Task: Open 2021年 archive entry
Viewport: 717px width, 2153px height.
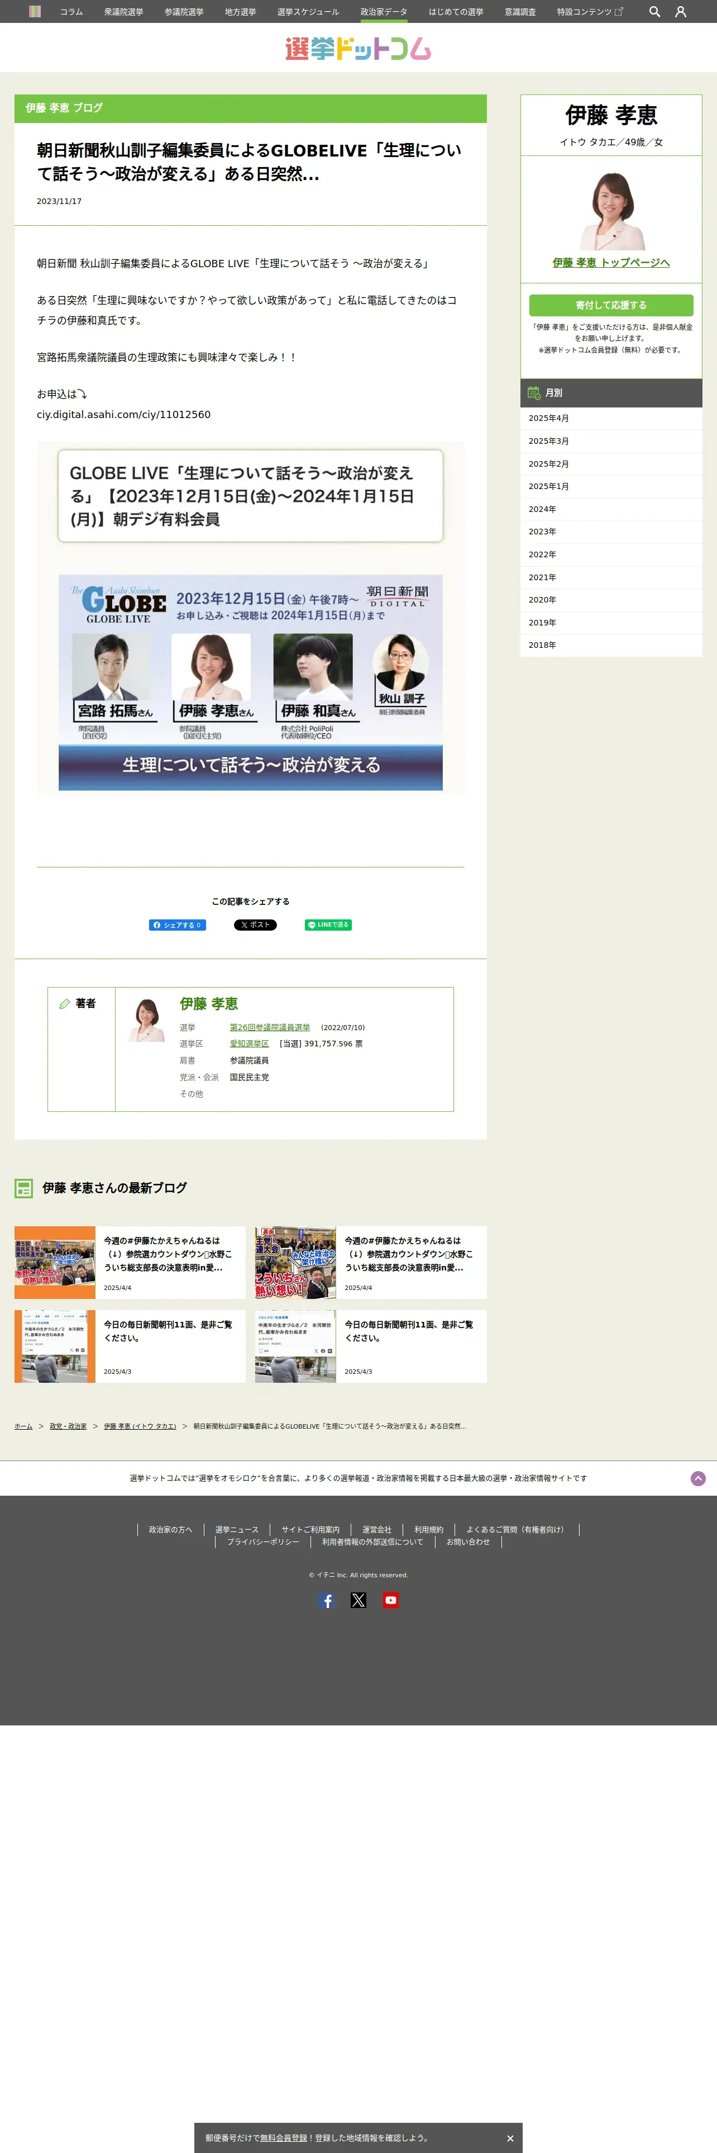Action: (611, 577)
